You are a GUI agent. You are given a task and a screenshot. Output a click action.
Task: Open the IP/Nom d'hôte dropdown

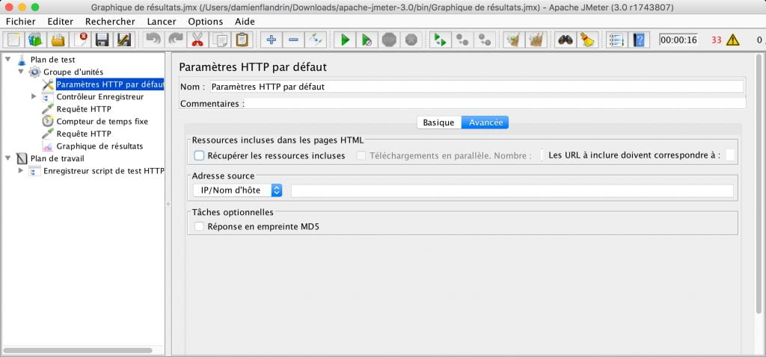(237, 190)
